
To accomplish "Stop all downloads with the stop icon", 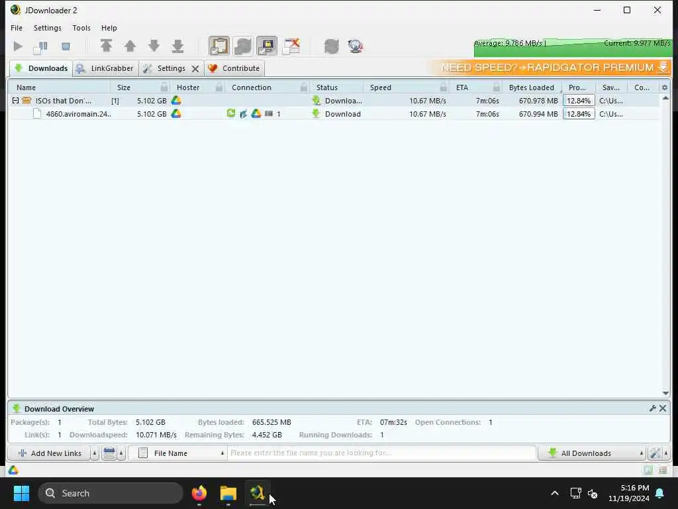I will click(66, 46).
